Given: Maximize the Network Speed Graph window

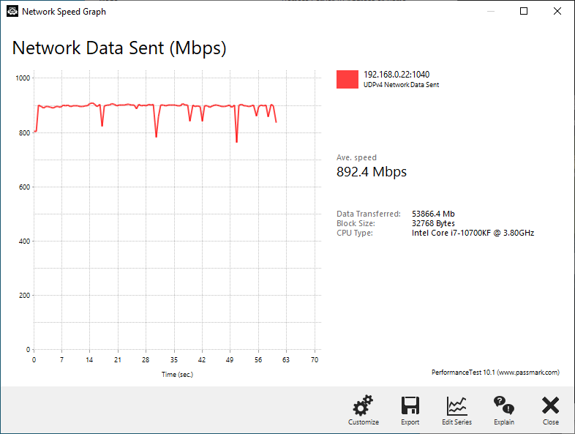Looking at the screenshot, I should click(524, 12).
